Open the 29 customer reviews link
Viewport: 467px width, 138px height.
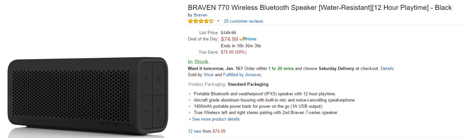243,21
